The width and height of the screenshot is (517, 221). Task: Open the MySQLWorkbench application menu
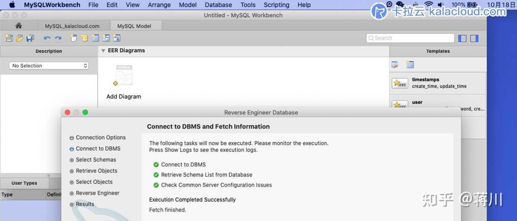click(x=52, y=5)
